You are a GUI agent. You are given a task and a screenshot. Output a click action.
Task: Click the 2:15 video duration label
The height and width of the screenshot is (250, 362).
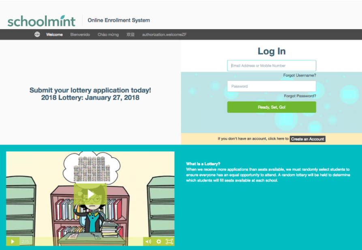[25, 241]
